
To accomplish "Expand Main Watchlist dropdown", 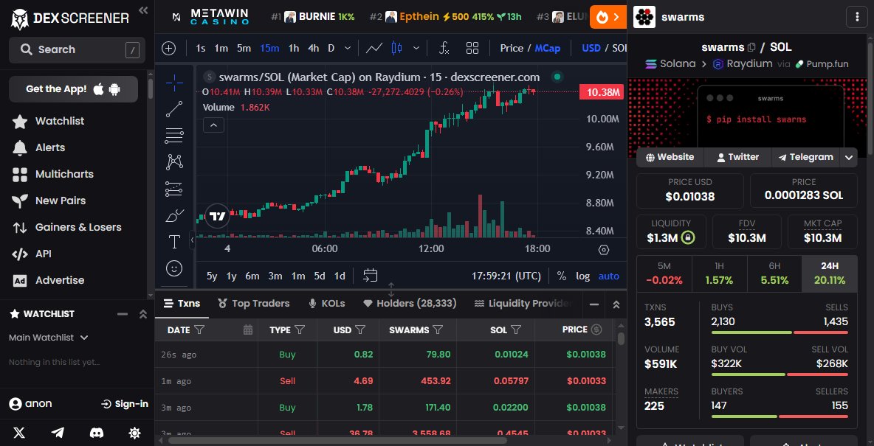I will [x=49, y=338].
